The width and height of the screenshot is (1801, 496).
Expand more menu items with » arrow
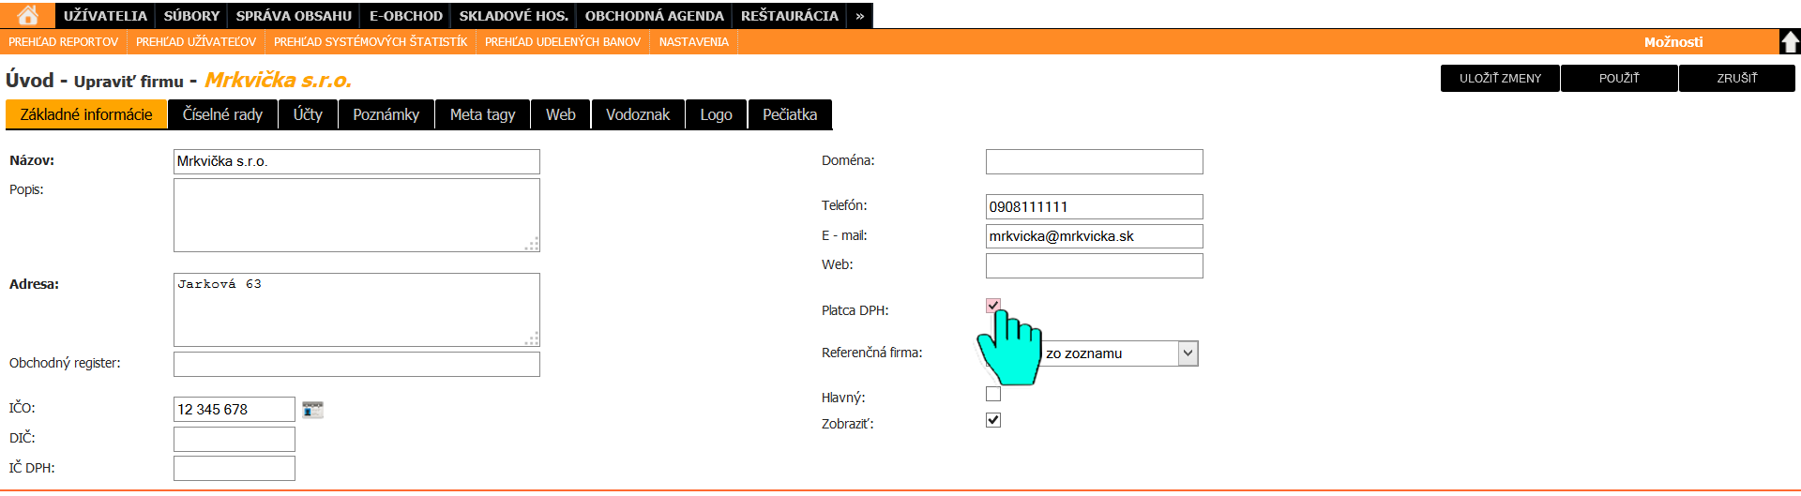point(859,16)
